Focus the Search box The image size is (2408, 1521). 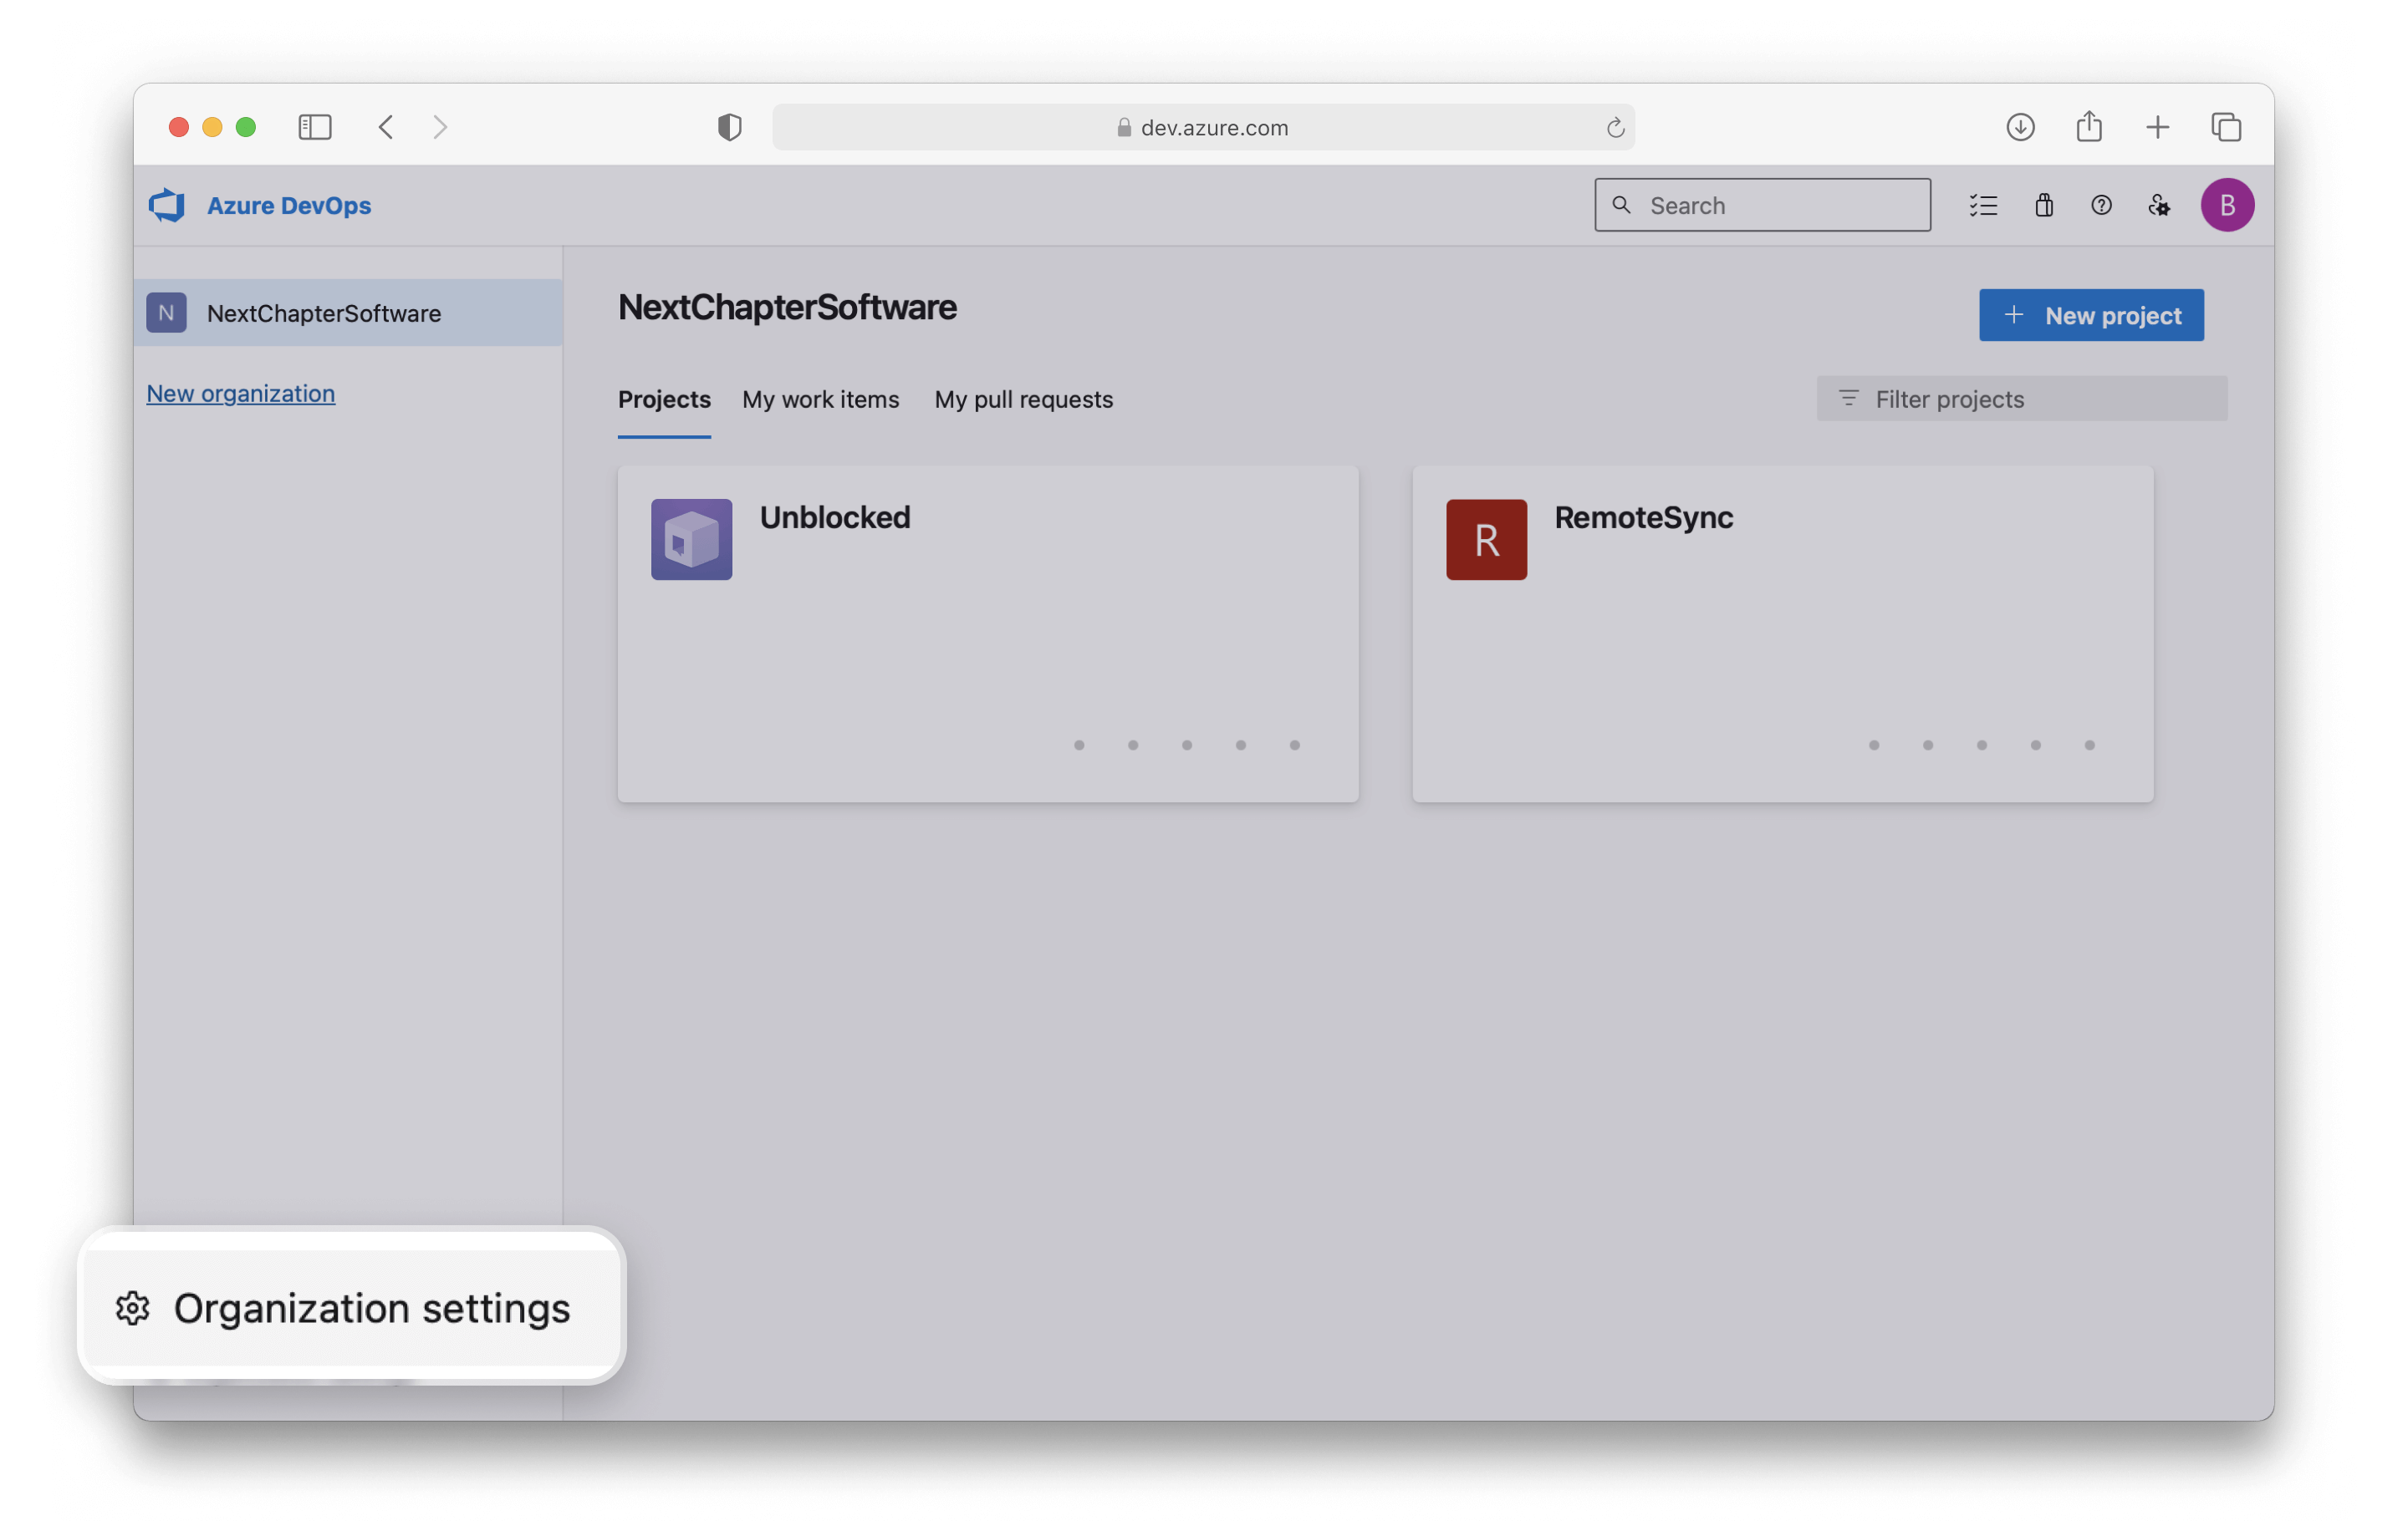pyautogui.click(x=1762, y=205)
